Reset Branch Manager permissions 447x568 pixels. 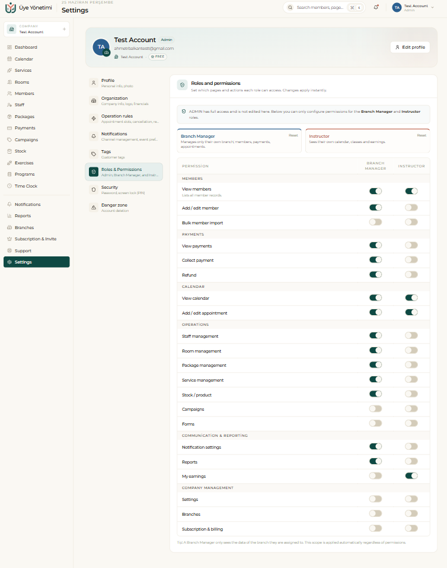coord(293,135)
